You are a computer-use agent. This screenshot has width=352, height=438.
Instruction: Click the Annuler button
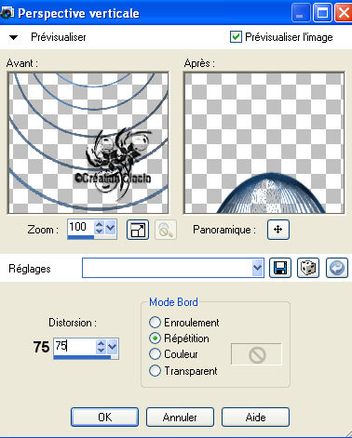[180, 418]
